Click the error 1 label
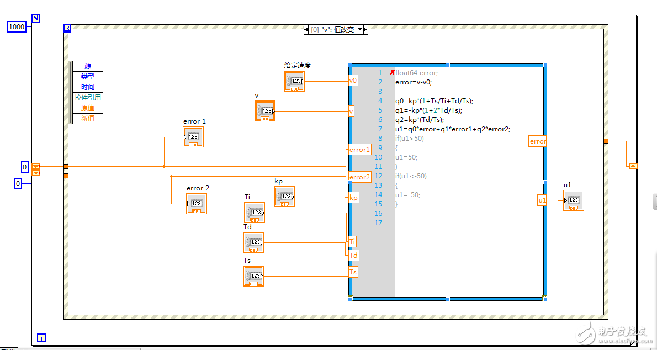 point(194,121)
